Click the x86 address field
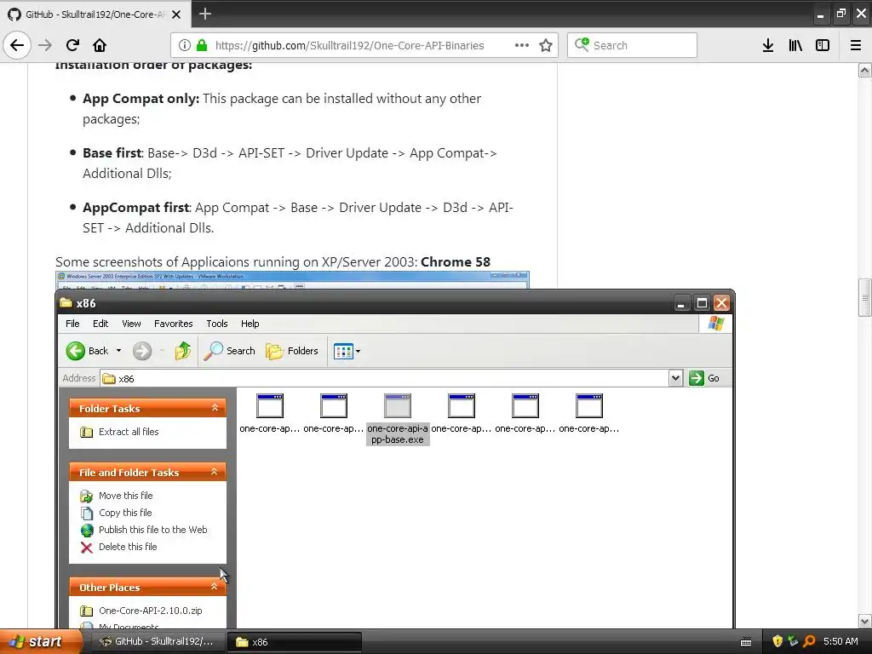Screen dimensions: 872x654 (384, 378)
